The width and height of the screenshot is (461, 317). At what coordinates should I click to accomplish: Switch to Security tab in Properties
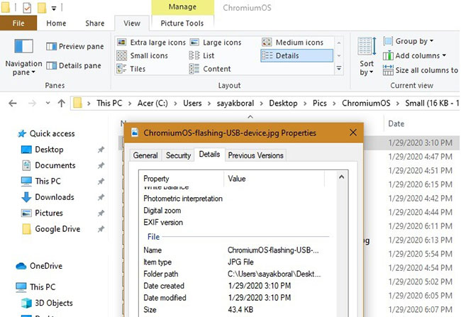178,155
